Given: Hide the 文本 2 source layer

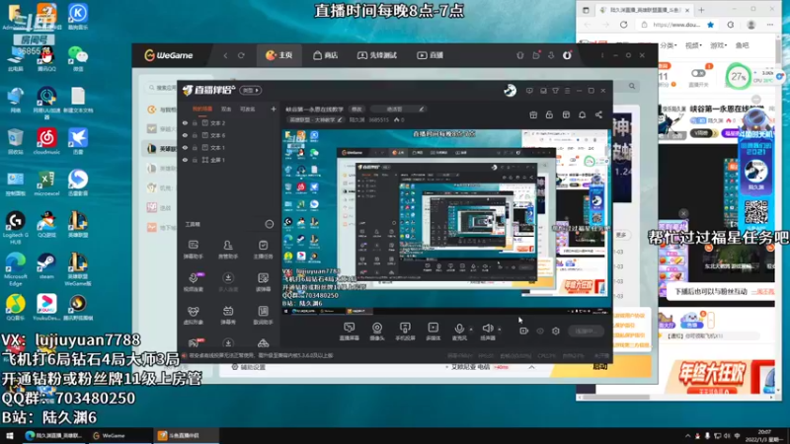Looking at the screenshot, I should pos(185,123).
